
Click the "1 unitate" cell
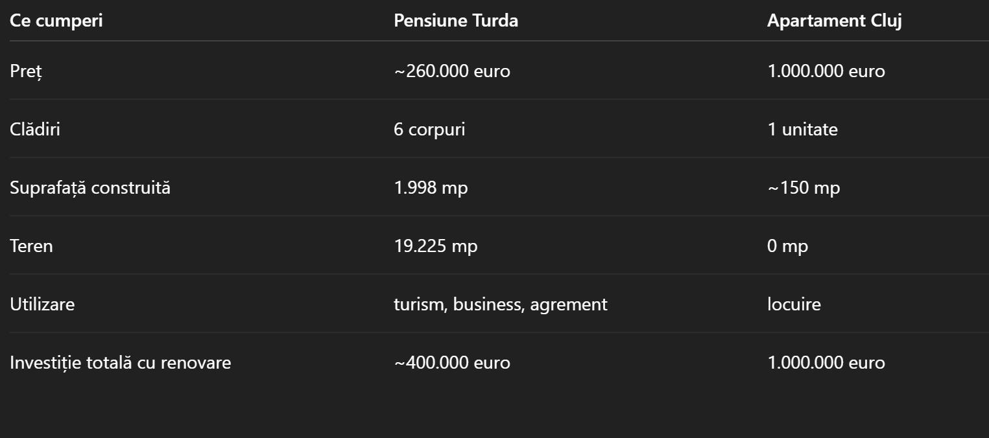click(802, 130)
